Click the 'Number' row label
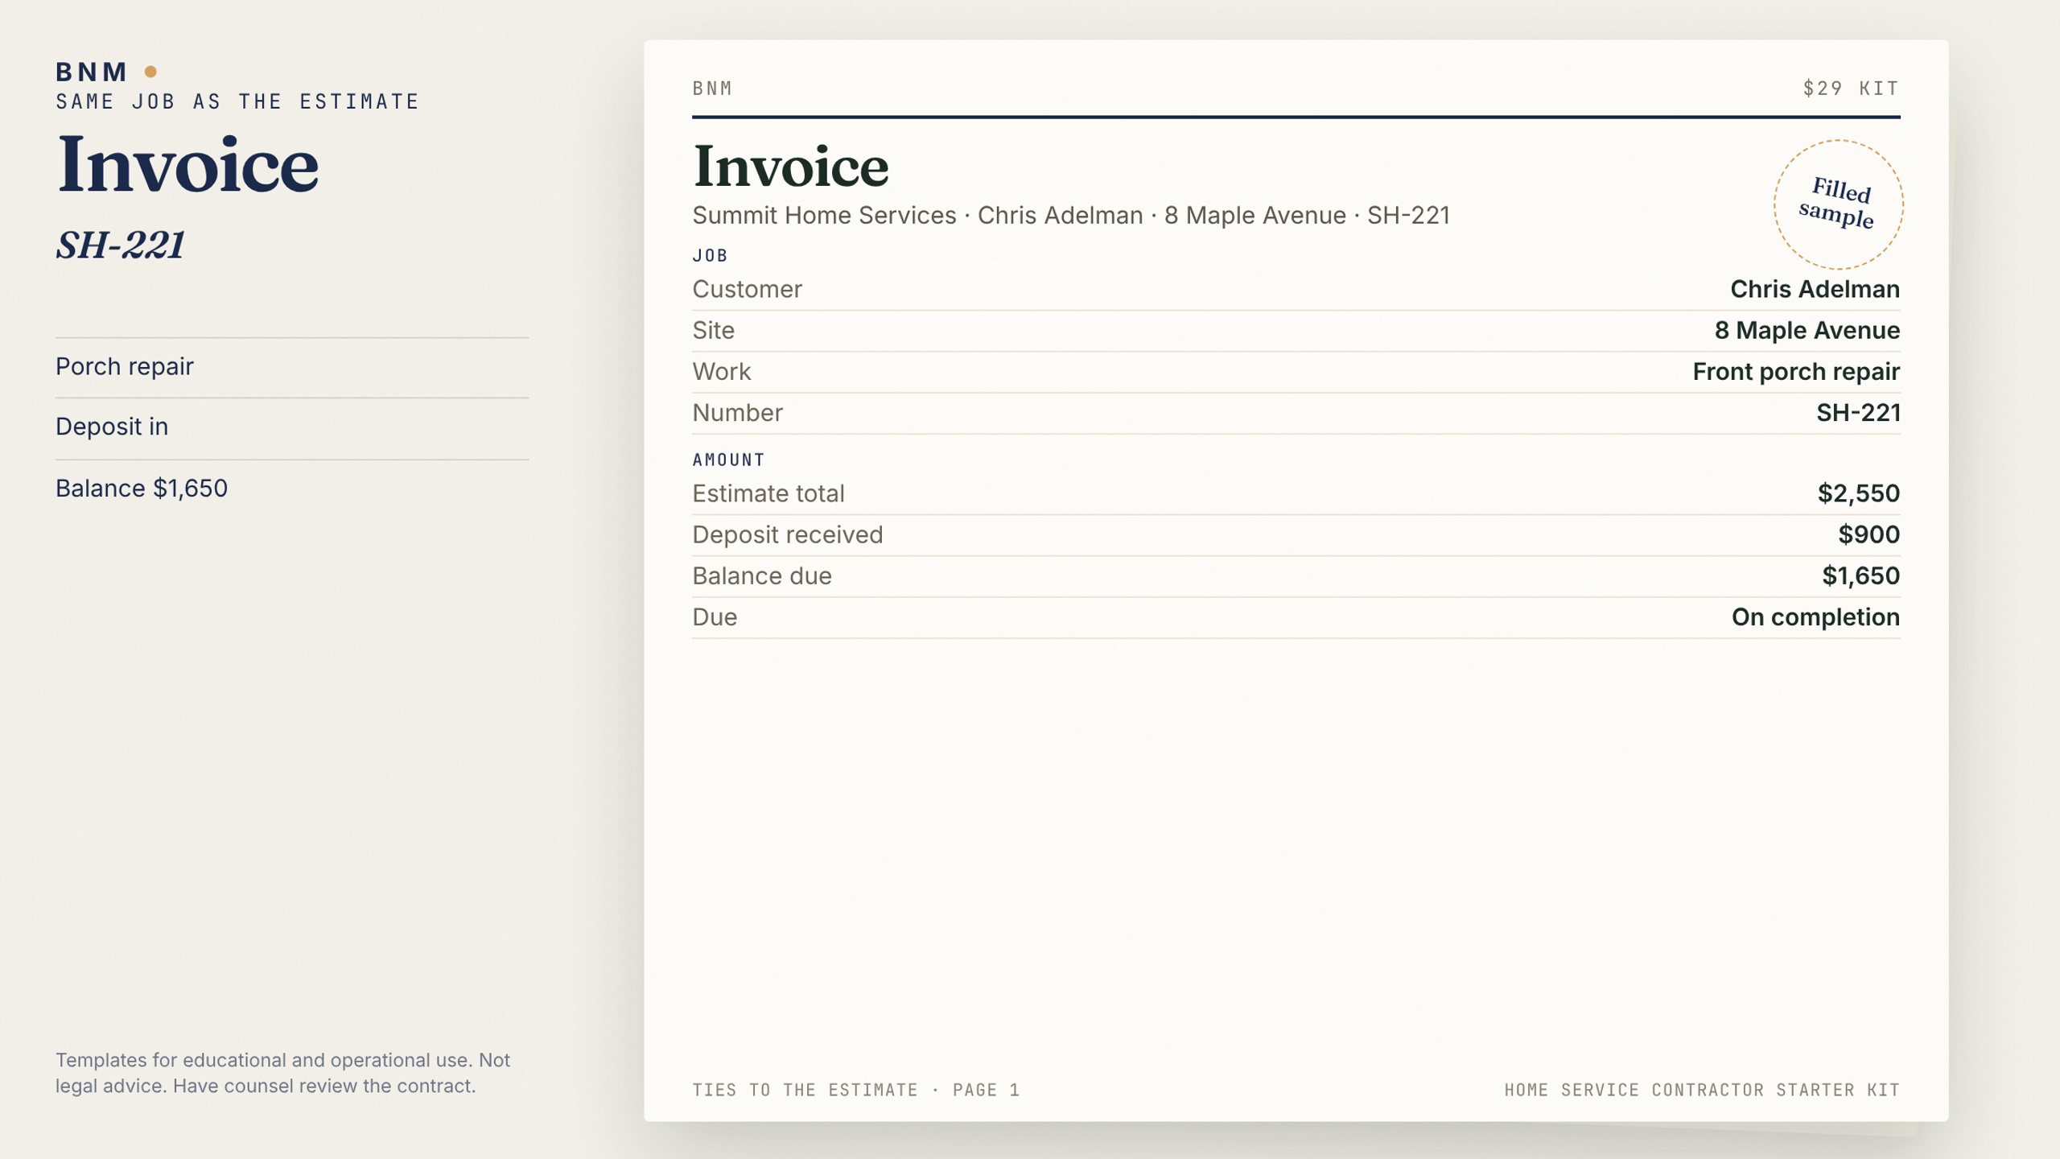The height and width of the screenshot is (1159, 2060). click(x=737, y=412)
